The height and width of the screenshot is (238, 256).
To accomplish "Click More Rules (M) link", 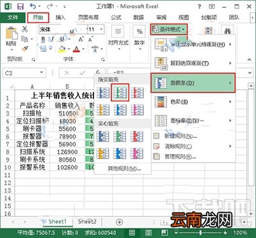I will tap(124, 169).
